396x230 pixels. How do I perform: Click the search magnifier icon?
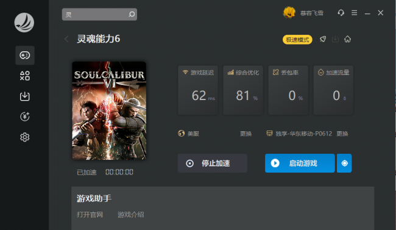(132, 14)
